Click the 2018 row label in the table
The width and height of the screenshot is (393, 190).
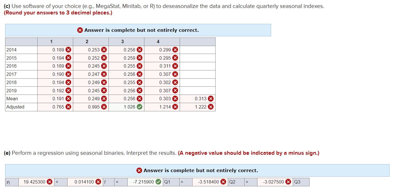pos(12,82)
